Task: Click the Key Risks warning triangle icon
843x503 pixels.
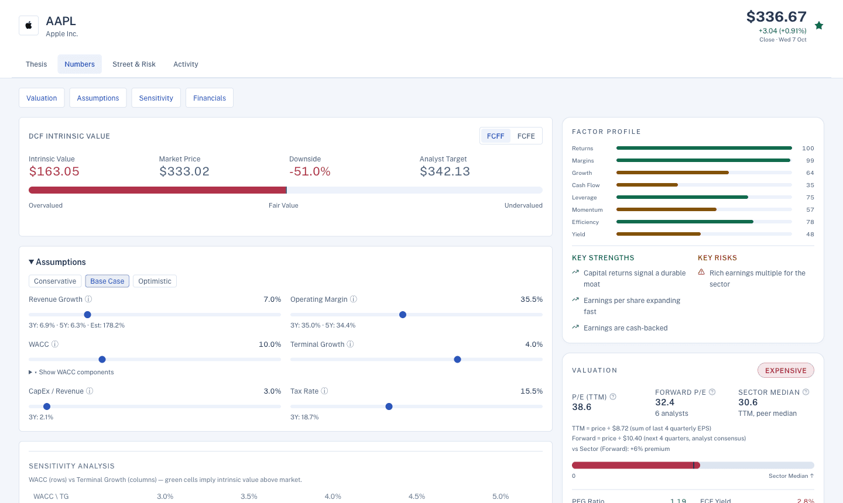Action: [x=701, y=272]
